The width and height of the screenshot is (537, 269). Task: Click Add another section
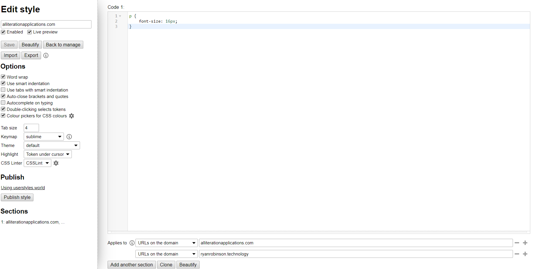[131, 265]
